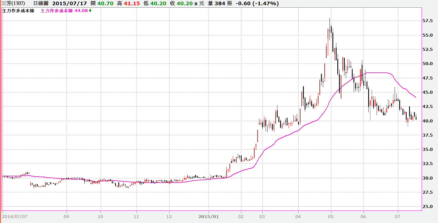The width and height of the screenshot is (438, 223).
Task: Click the high price 41.15
Action: [132, 3]
